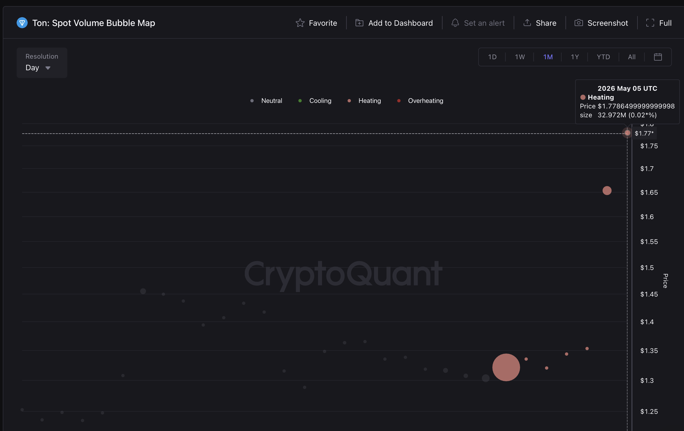Click the Full screen expand icon

point(650,23)
